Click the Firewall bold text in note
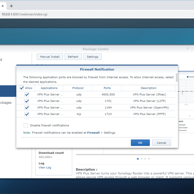The image size is (194, 194). 94,133
